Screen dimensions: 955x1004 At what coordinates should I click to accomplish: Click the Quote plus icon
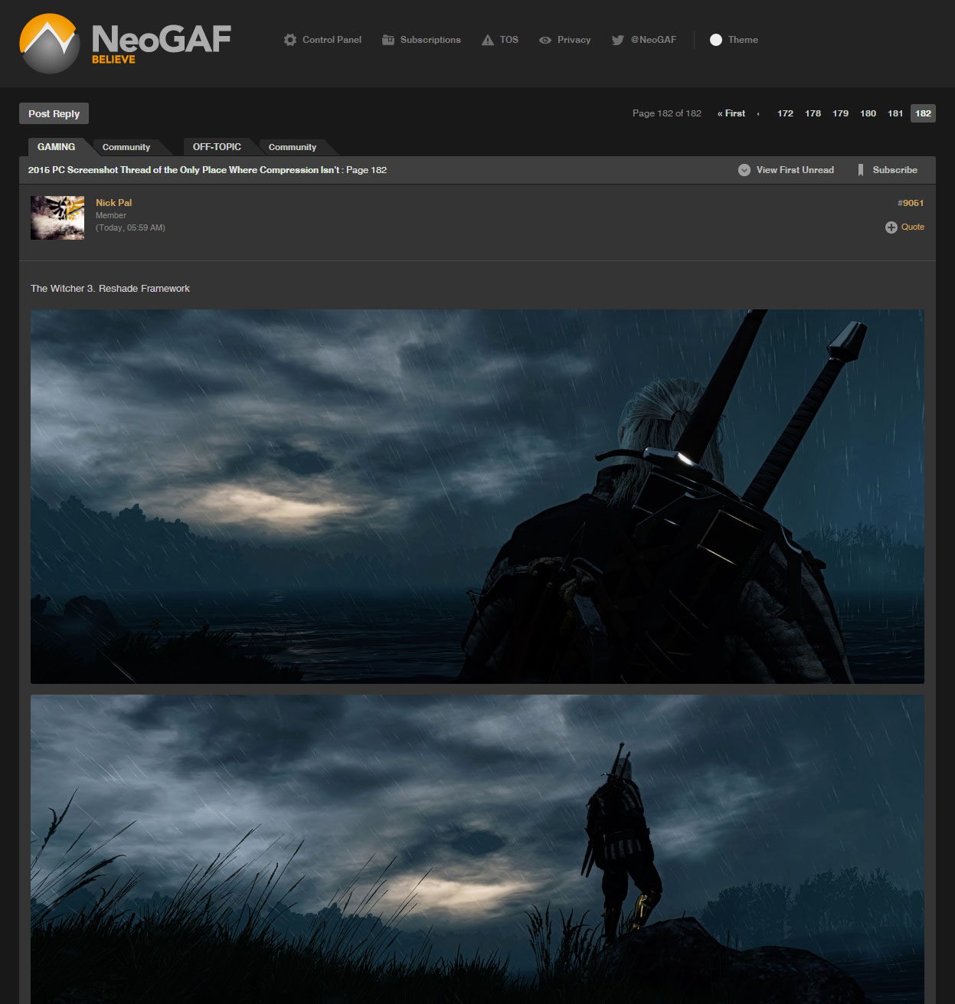pos(891,227)
